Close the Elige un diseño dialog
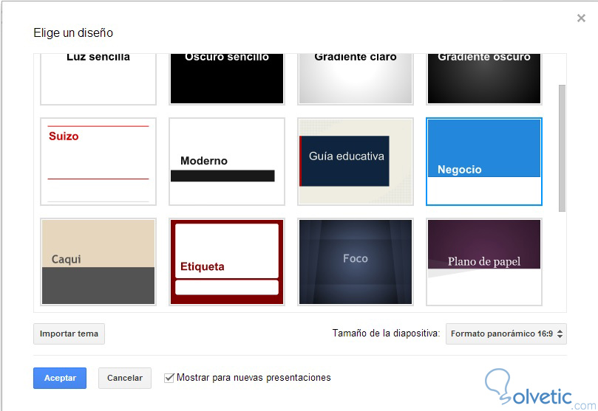The image size is (598, 411). point(581,18)
